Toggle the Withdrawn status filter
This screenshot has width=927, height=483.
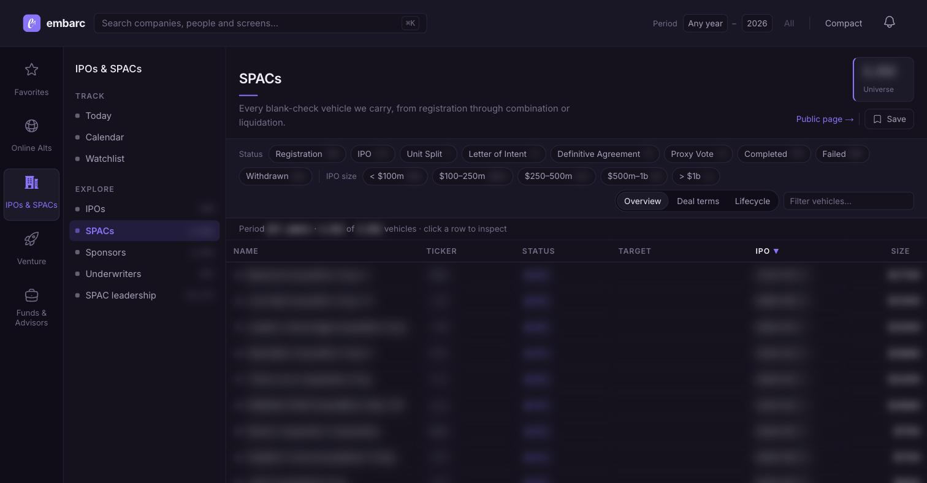275,176
